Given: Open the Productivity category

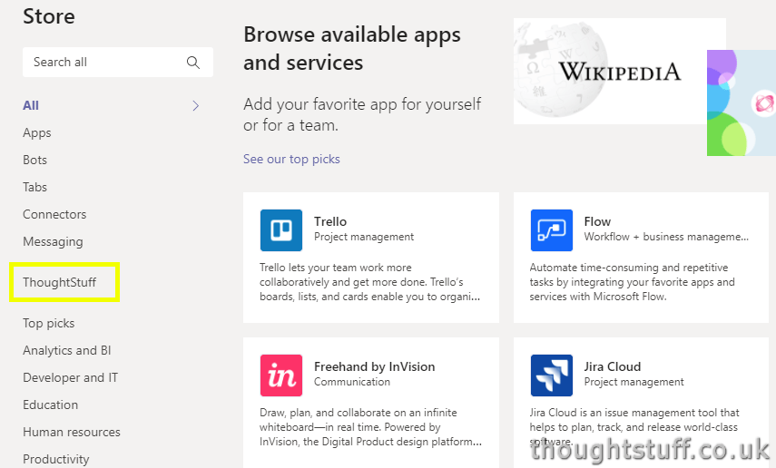Looking at the screenshot, I should tap(56, 459).
